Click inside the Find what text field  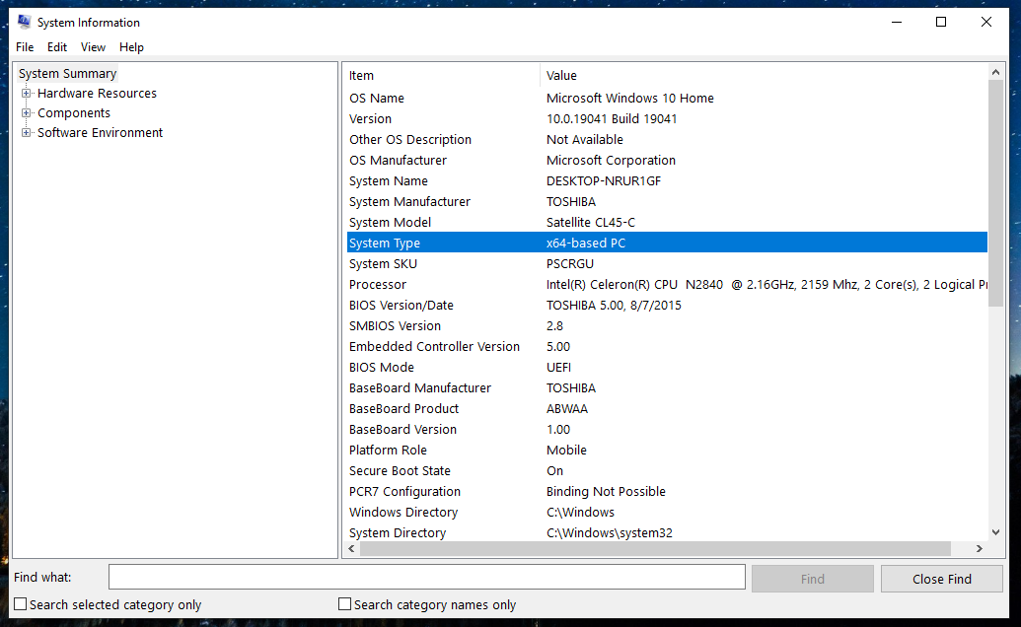pos(426,578)
